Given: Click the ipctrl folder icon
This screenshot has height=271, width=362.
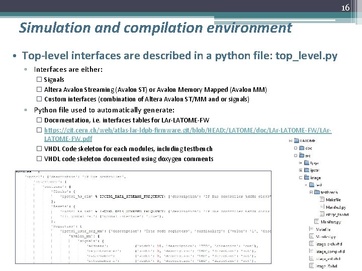Looking at the screenshot, I should coord(307,170).
